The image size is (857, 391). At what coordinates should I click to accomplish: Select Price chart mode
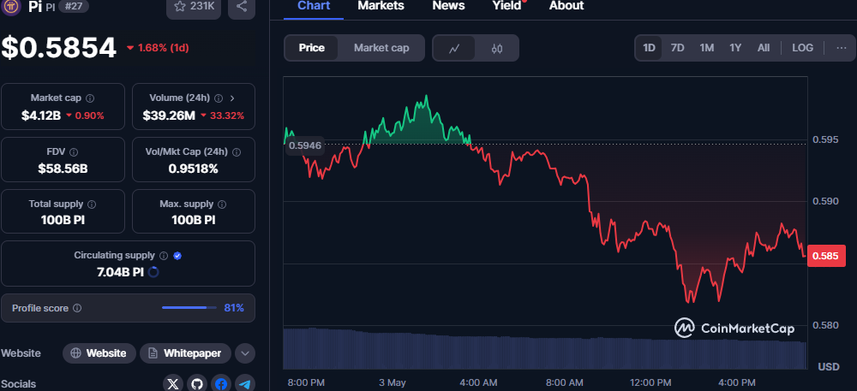pos(312,48)
